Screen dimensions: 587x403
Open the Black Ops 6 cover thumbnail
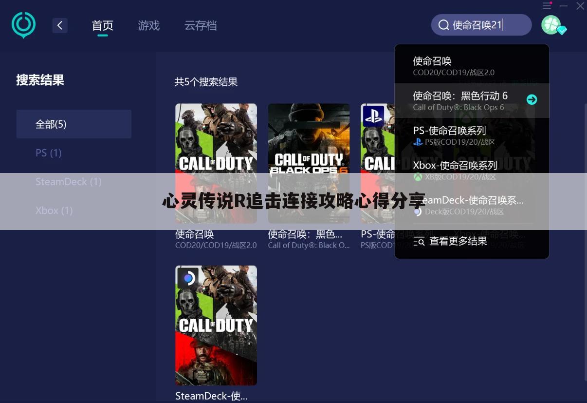click(x=309, y=163)
